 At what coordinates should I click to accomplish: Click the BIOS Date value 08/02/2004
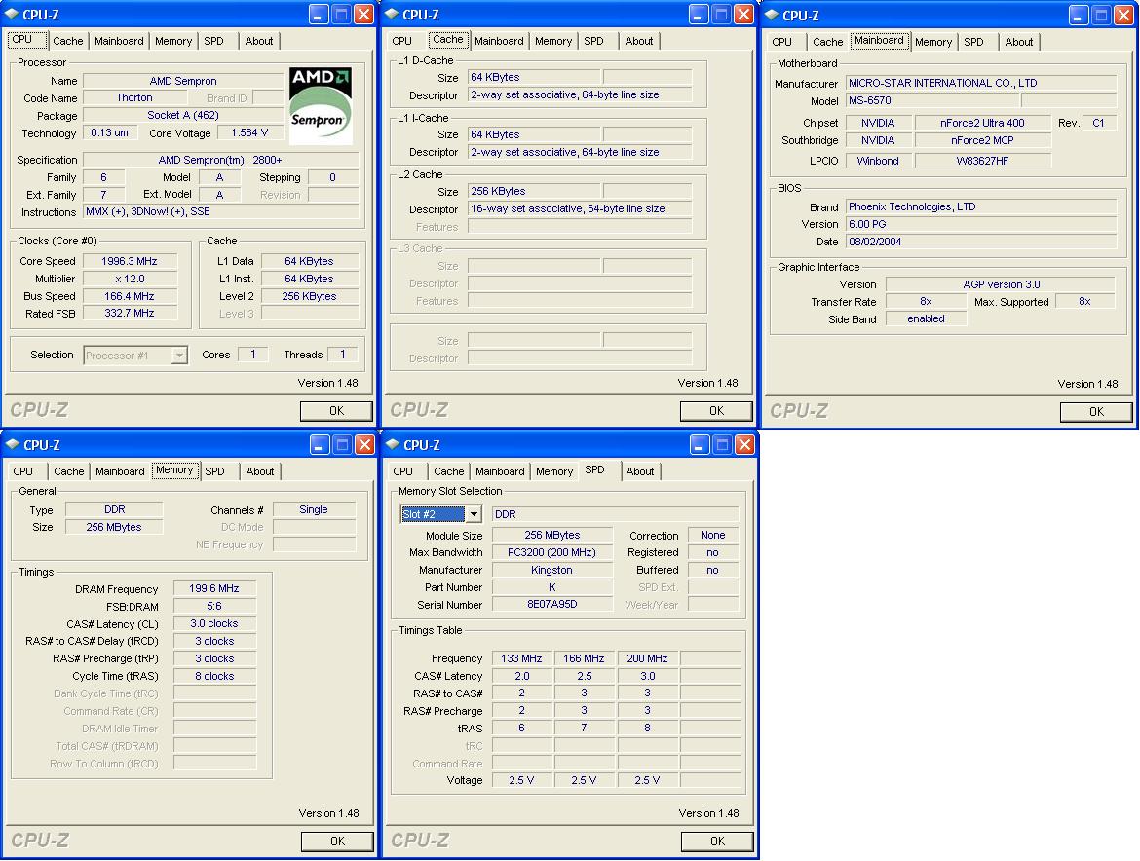pos(981,242)
